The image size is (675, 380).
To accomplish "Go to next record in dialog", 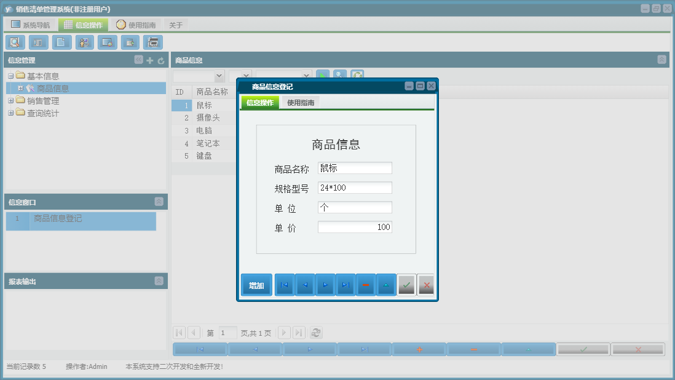I will point(325,285).
